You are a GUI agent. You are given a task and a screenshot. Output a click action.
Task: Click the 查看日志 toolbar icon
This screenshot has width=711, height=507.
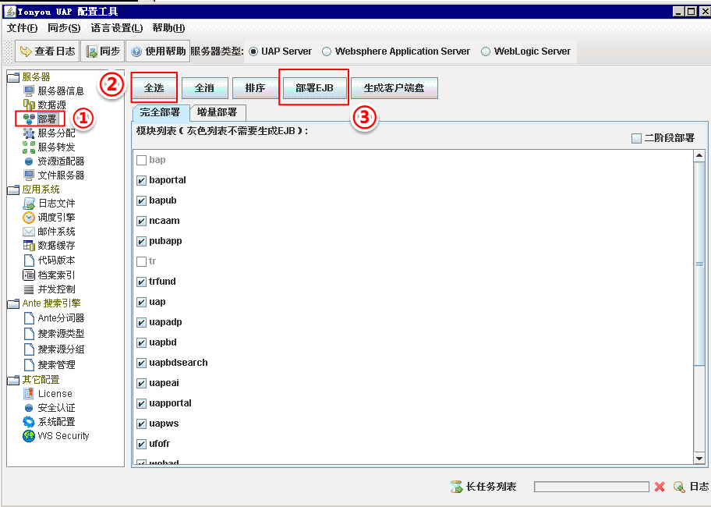(x=26, y=51)
